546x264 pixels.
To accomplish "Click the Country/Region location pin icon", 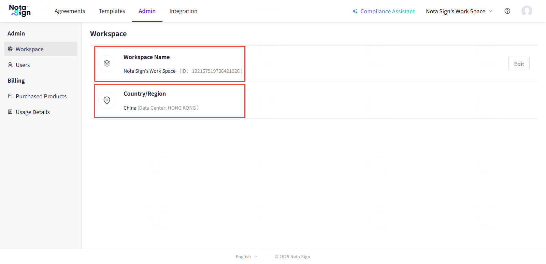I will [x=107, y=100].
